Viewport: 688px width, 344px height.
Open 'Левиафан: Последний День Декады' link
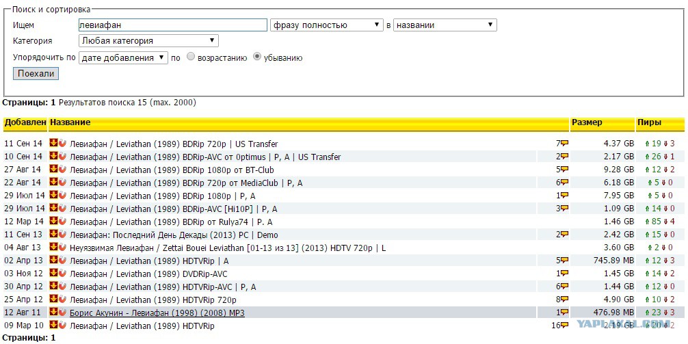click(174, 235)
